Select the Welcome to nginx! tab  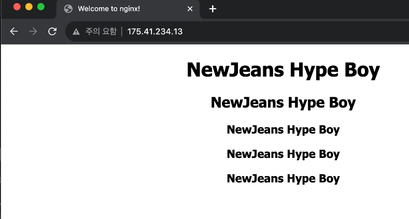coord(128,9)
